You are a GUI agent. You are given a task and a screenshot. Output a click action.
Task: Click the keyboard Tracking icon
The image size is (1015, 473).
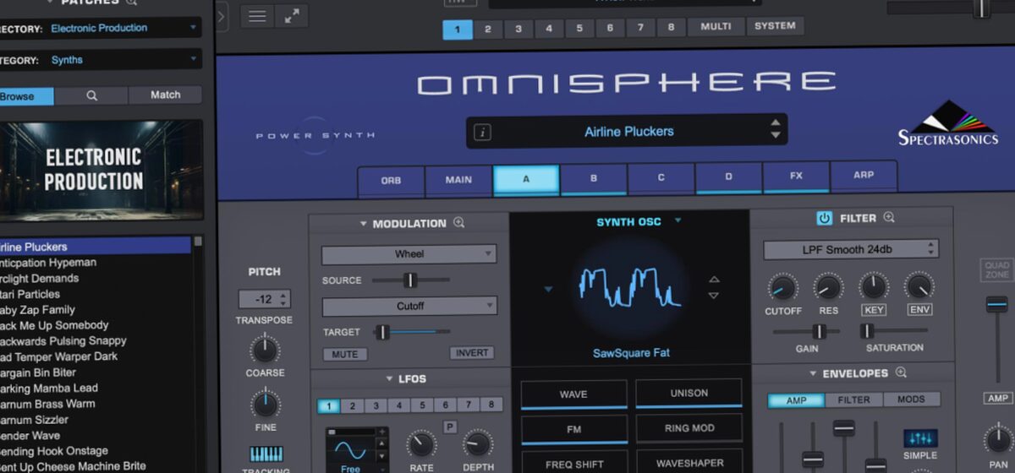(266, 454)
